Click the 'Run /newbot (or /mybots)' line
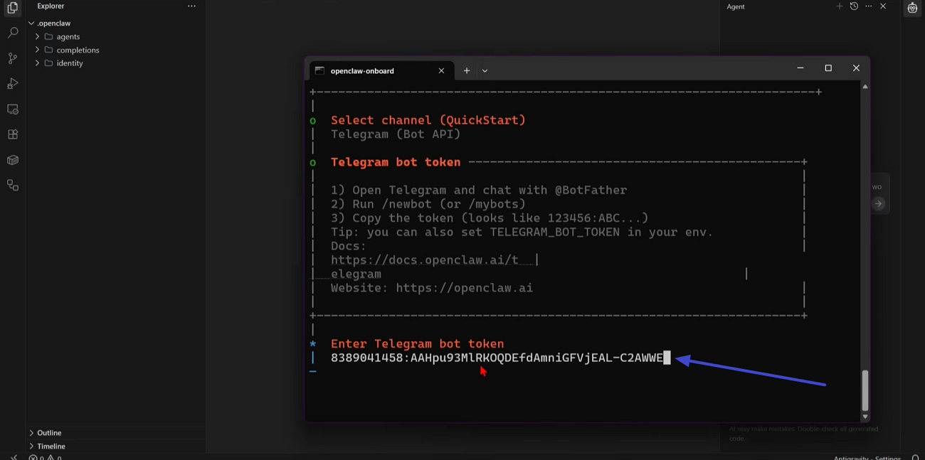 point(428,204)
